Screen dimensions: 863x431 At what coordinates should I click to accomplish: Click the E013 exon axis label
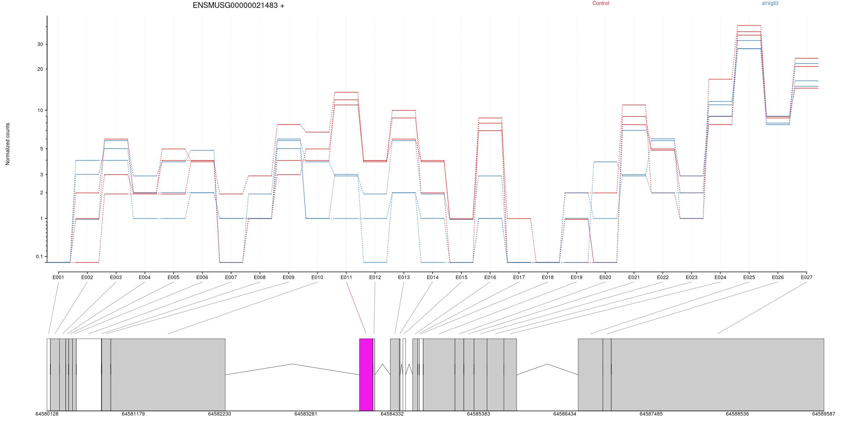404,277
